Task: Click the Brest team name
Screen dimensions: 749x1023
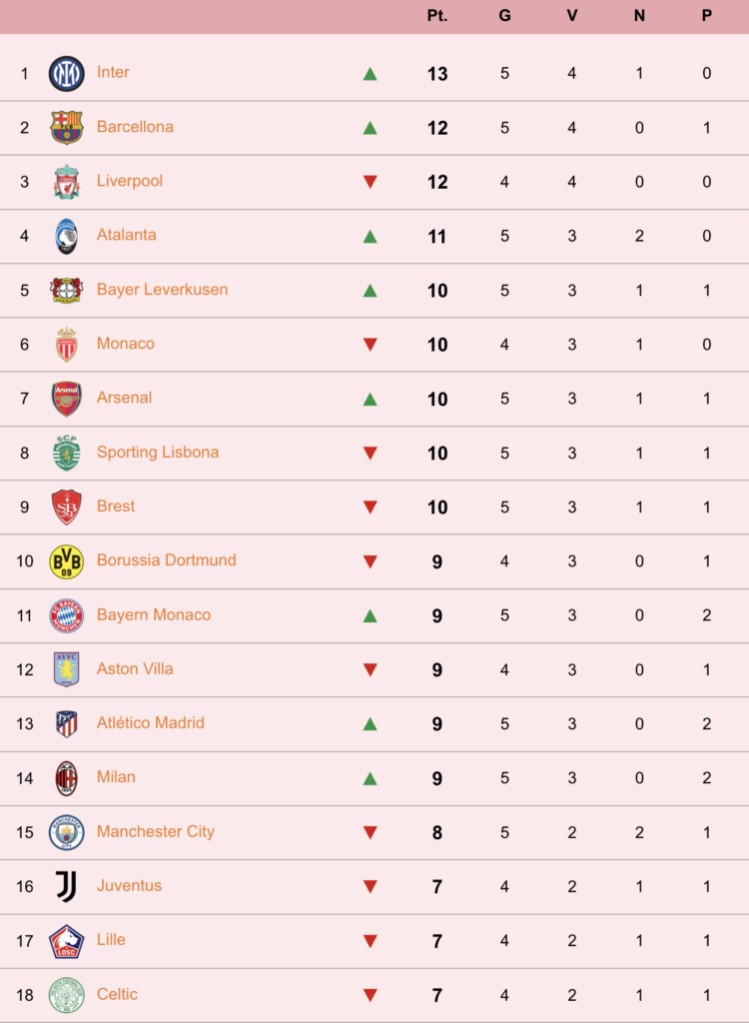Action: coord(116,507)
